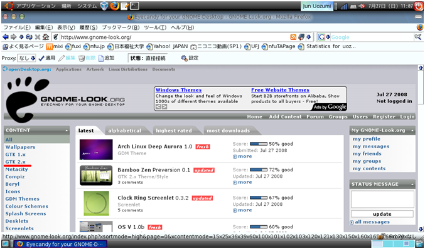The height and width of the screenshot is (249, 425).
Task: Collapse the My GNOME-Look.org panel arrow
Action: pyautogui.click(x=412, y=131)
